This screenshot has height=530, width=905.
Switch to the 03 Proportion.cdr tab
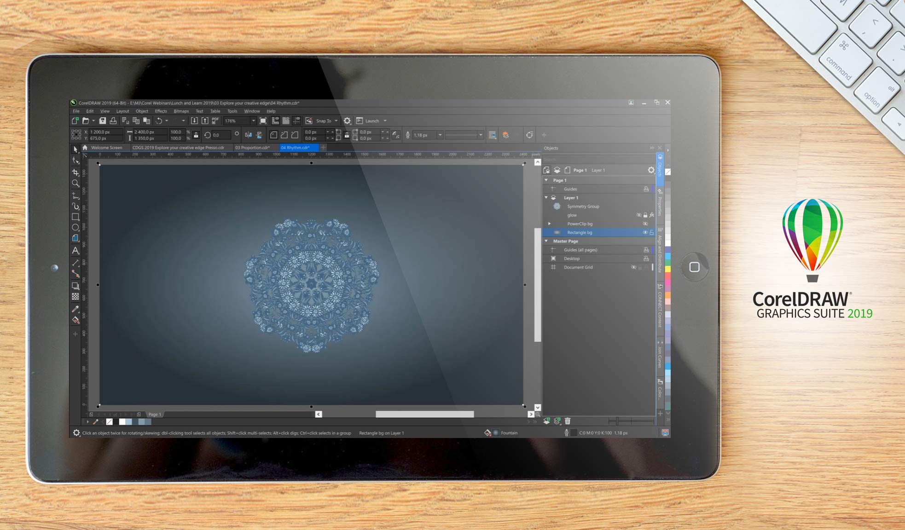(252, 148)
